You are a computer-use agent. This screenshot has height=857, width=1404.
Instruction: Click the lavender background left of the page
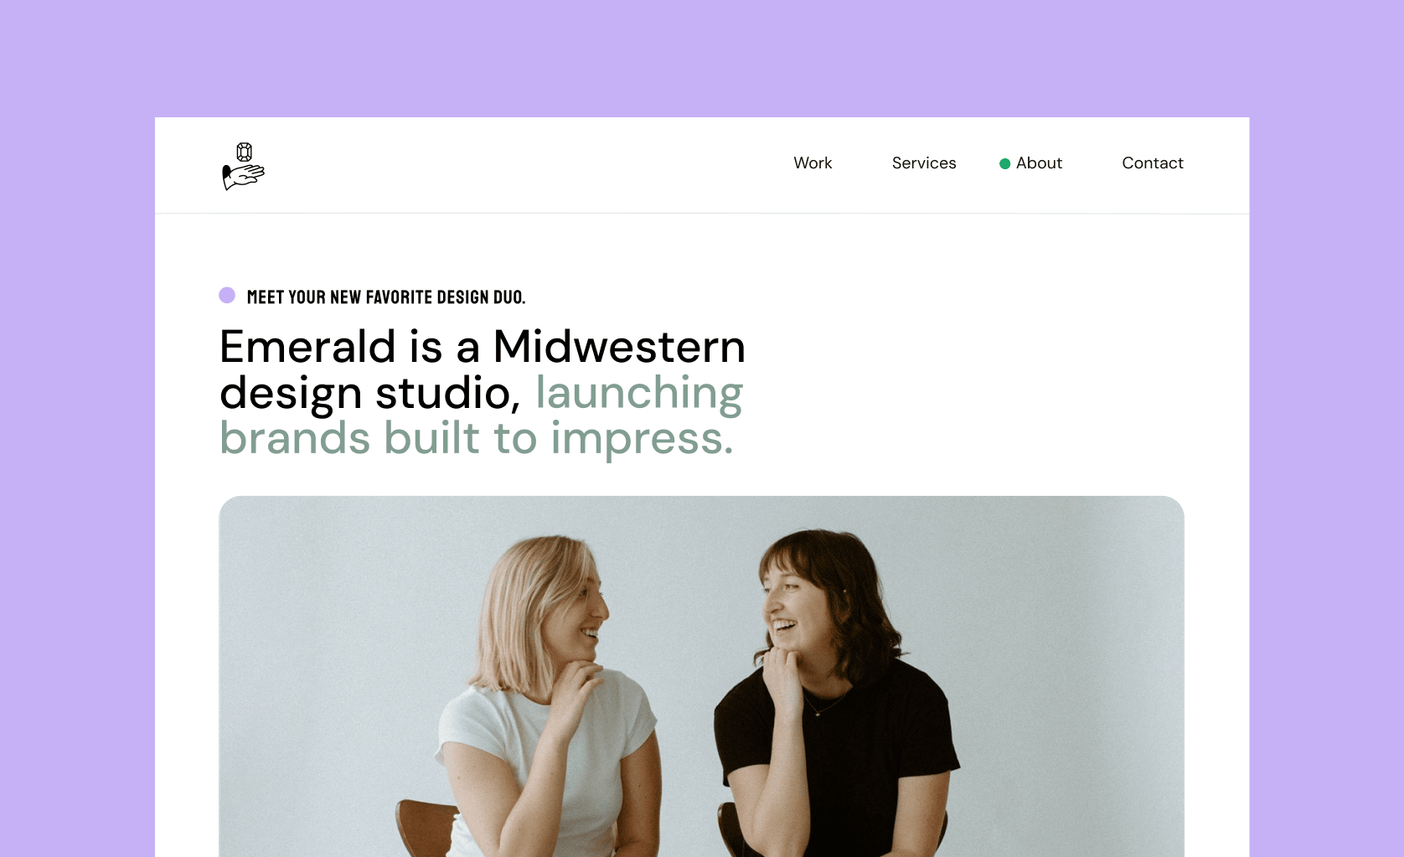77,486
